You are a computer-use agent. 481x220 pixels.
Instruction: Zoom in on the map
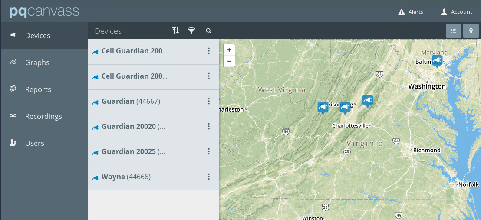pyautogui.click(x=229, y=50)
